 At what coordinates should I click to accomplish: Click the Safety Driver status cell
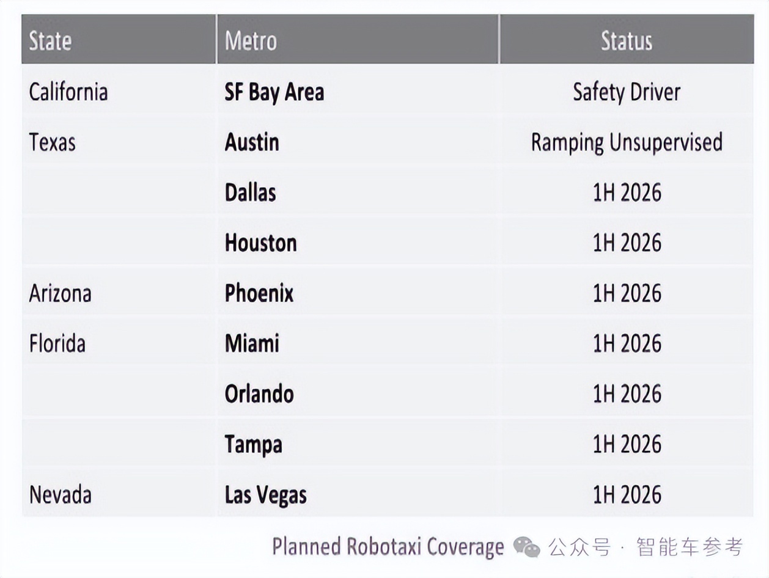(627, 92)
